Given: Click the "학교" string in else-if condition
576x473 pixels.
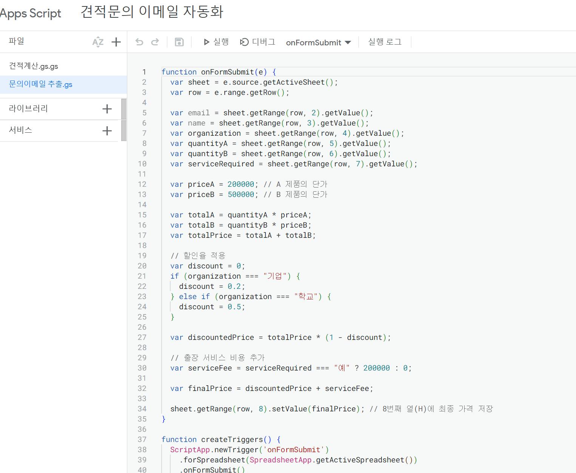Looking at the screenshot, I should 306,296.
